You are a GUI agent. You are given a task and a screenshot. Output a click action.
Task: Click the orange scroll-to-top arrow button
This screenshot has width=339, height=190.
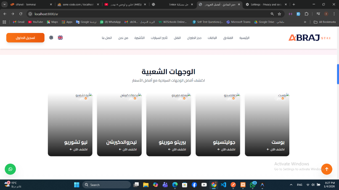(326, 169)
